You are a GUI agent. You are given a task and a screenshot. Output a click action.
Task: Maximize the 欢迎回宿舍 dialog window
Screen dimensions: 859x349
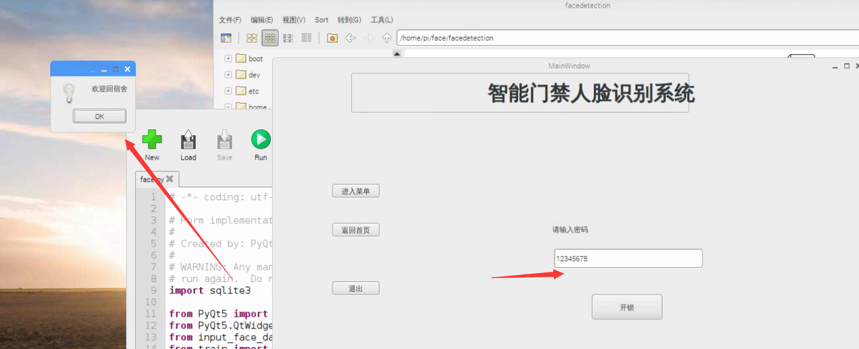(x=116, y=69)
